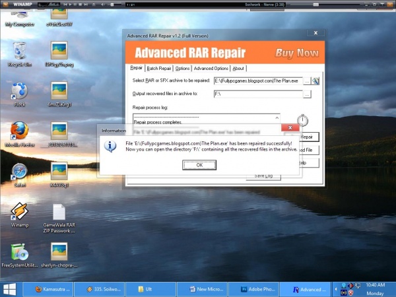Click the Buy Now banner link
Screen dimensions: 396x297
point(297,53)
